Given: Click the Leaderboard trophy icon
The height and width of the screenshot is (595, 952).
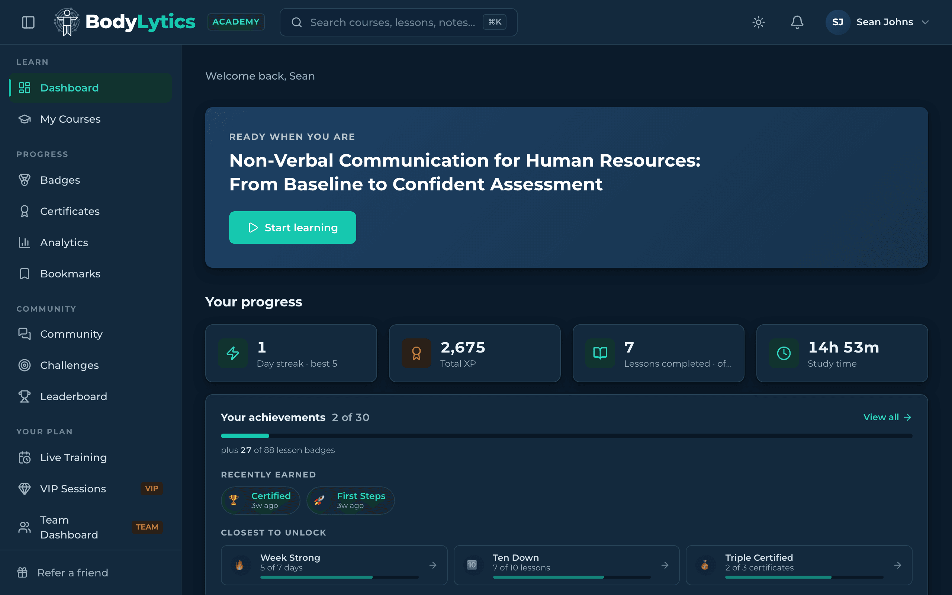Looking at the screenshot, I should click(x=25, y=396).
